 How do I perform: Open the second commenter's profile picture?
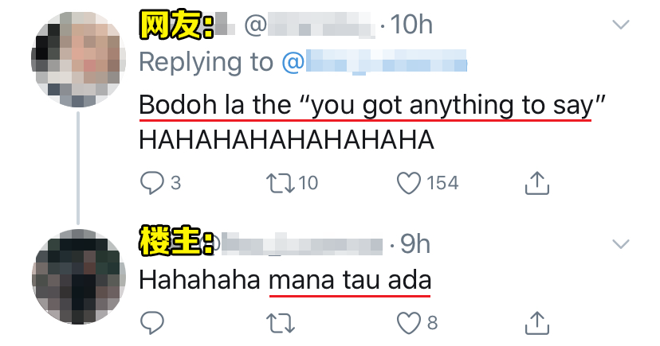tap(78, 276)
